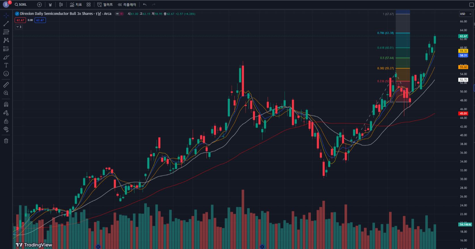The width and height of the screenshot is (475, 249).
Task: Click the fullscreen square icon at top right
Action: click(x=472, y=5)
